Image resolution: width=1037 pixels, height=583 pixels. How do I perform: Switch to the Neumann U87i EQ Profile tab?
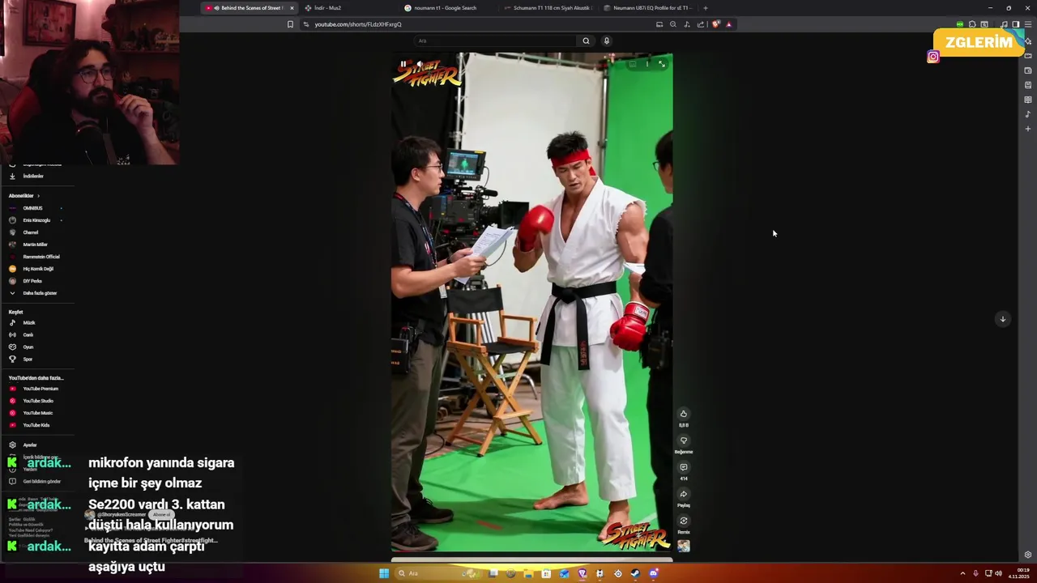pyautogui.click(x=648, y=8)
